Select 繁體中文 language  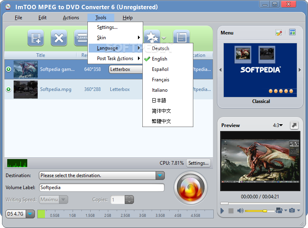(168, 121)
